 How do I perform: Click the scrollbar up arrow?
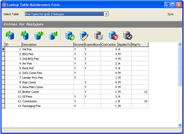pos(180,44)
